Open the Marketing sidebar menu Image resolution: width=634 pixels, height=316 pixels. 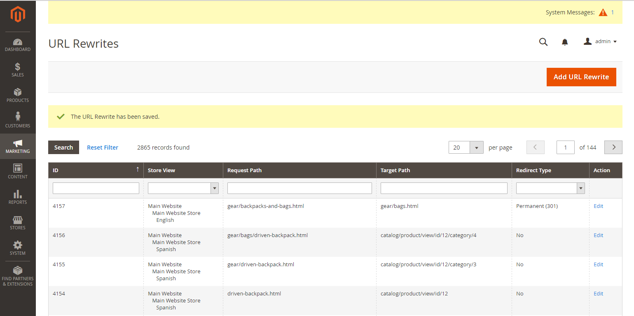pos(18,147)
